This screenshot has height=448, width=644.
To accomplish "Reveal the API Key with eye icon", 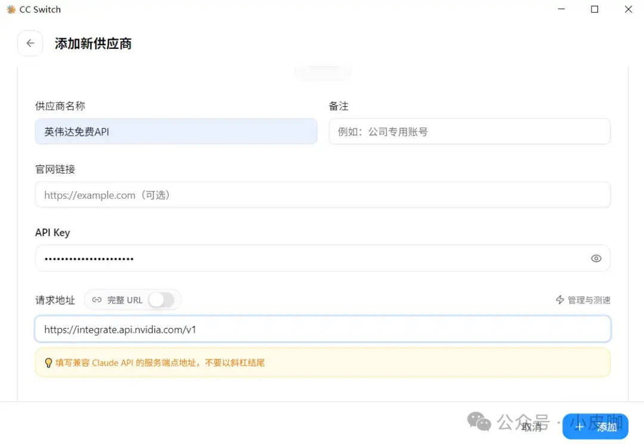I will tap(596, 258).
